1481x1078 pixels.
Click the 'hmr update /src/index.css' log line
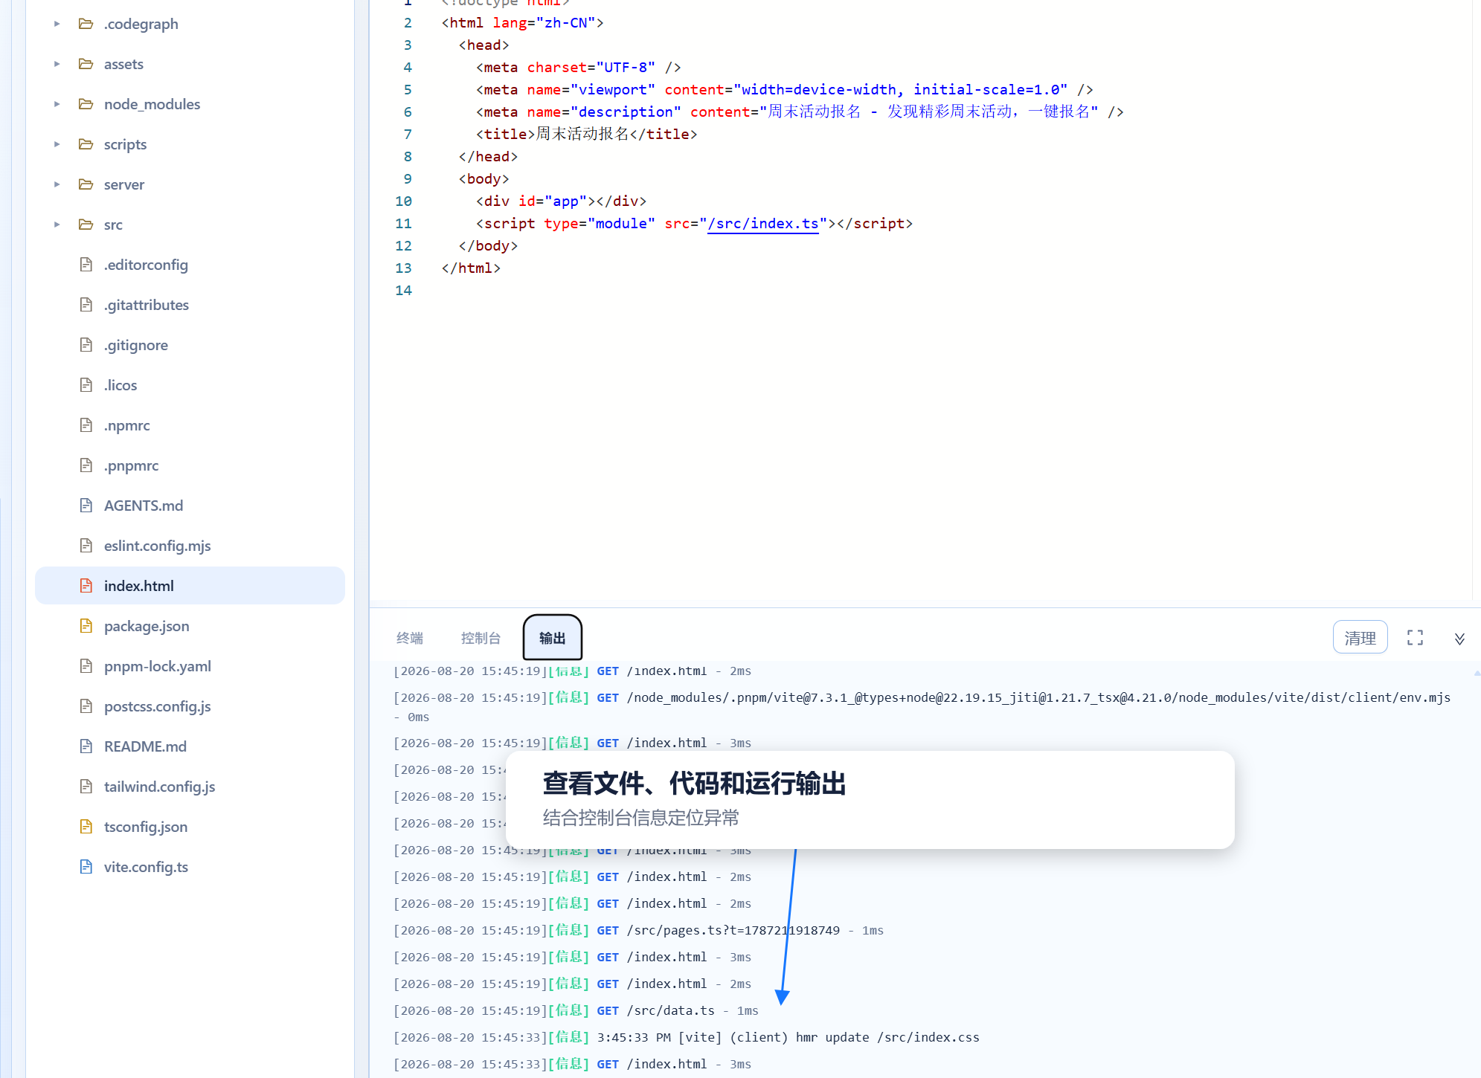pos(687,1037)
